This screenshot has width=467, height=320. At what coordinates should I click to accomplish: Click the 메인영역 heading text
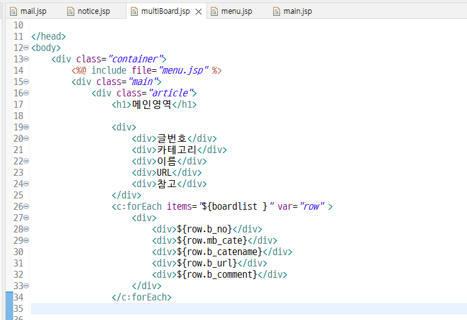click(151, 105)
